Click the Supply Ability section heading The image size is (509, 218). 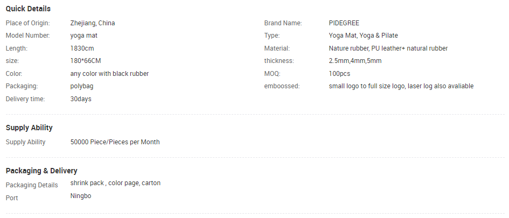tap(29, 128)
